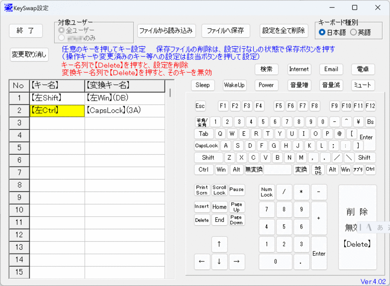Click the 【CapsLock】(3A) converted key cell

click(125, 111)
